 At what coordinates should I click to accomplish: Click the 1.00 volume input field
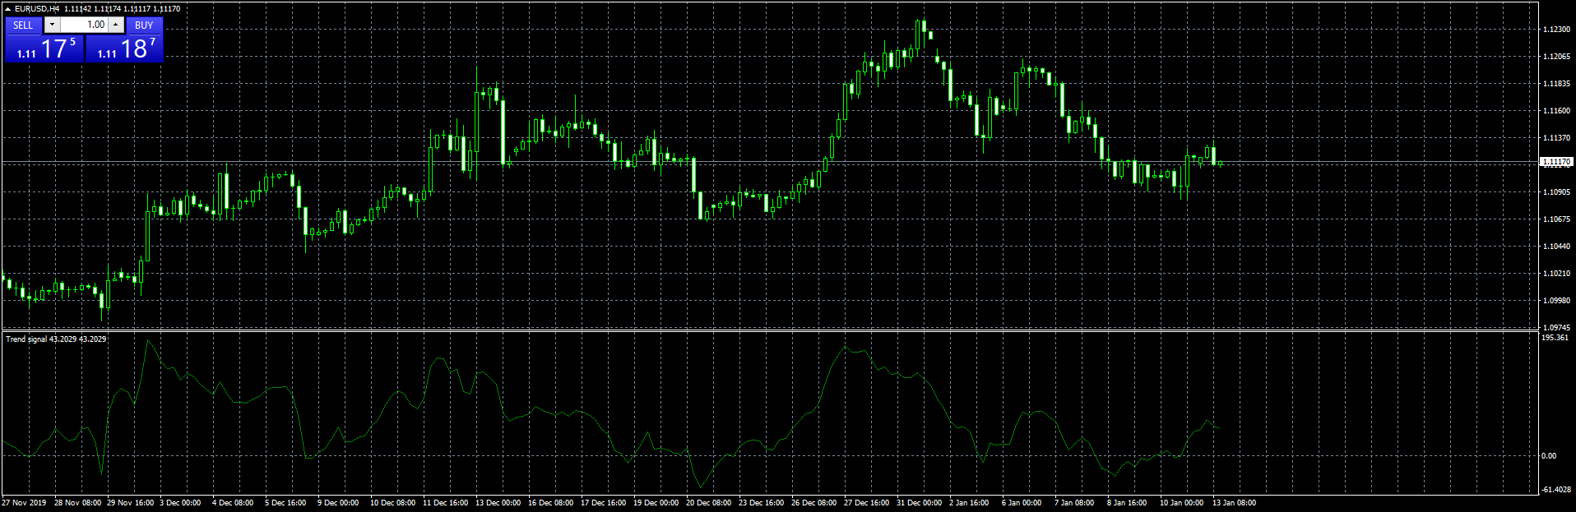point(84,25)
